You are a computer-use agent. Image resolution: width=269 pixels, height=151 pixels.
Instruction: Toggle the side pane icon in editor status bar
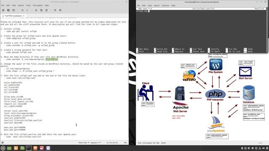(3, 143)
